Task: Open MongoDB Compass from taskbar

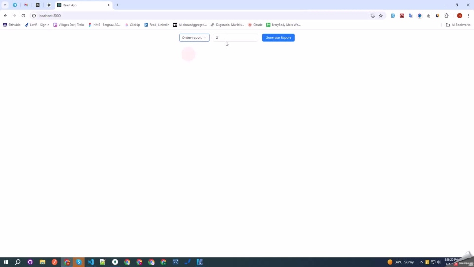Action: (115, 262)
